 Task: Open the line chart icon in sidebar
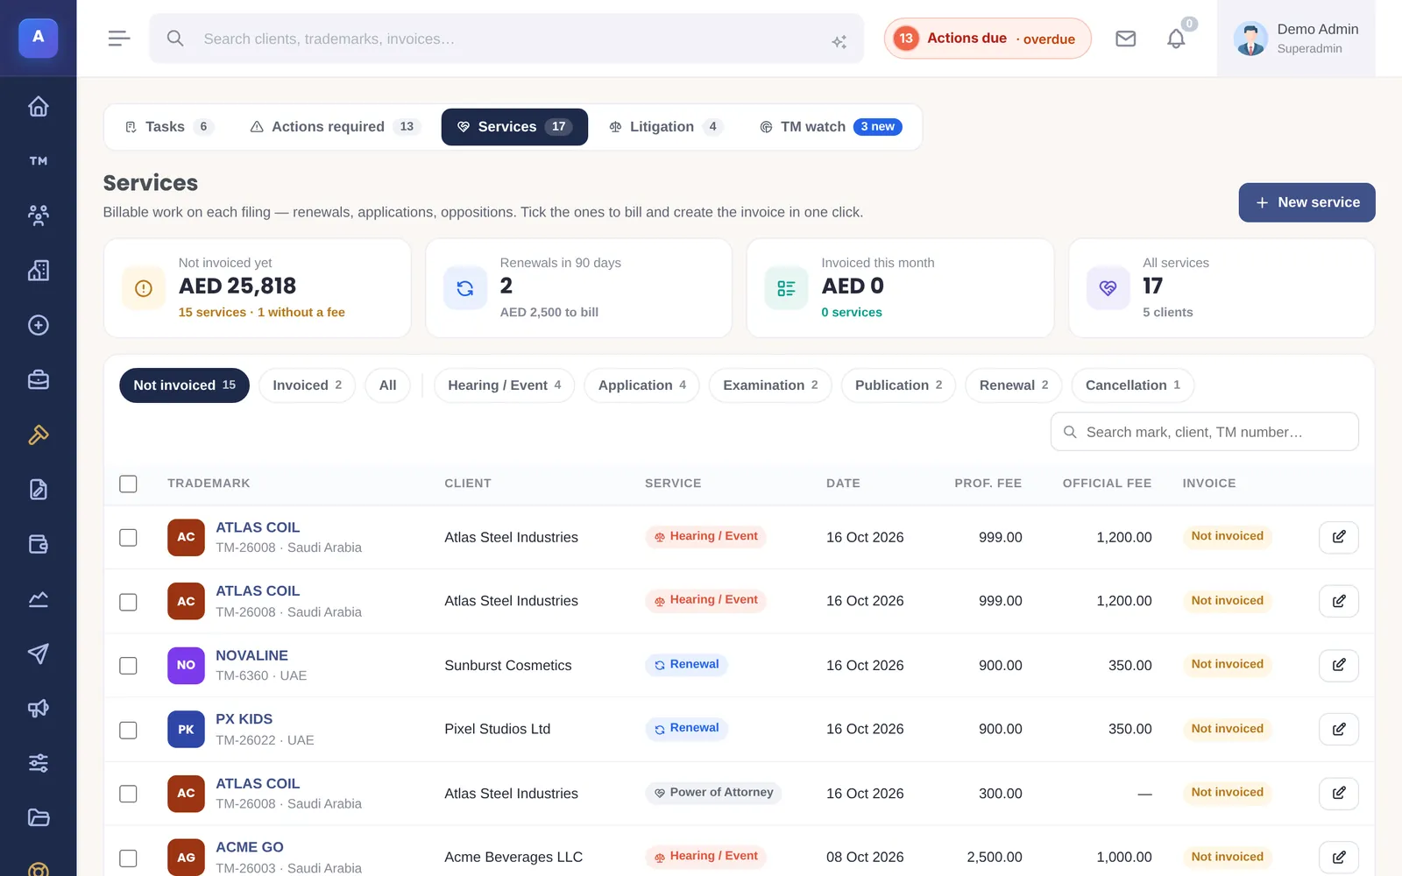38,599
